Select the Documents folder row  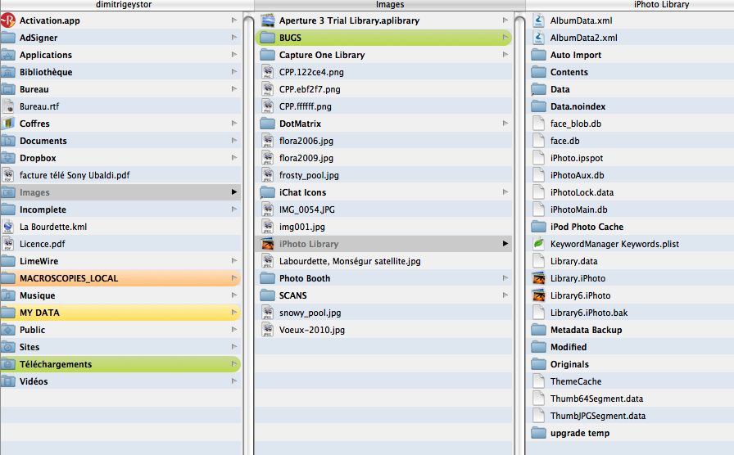tap(120, 141)
